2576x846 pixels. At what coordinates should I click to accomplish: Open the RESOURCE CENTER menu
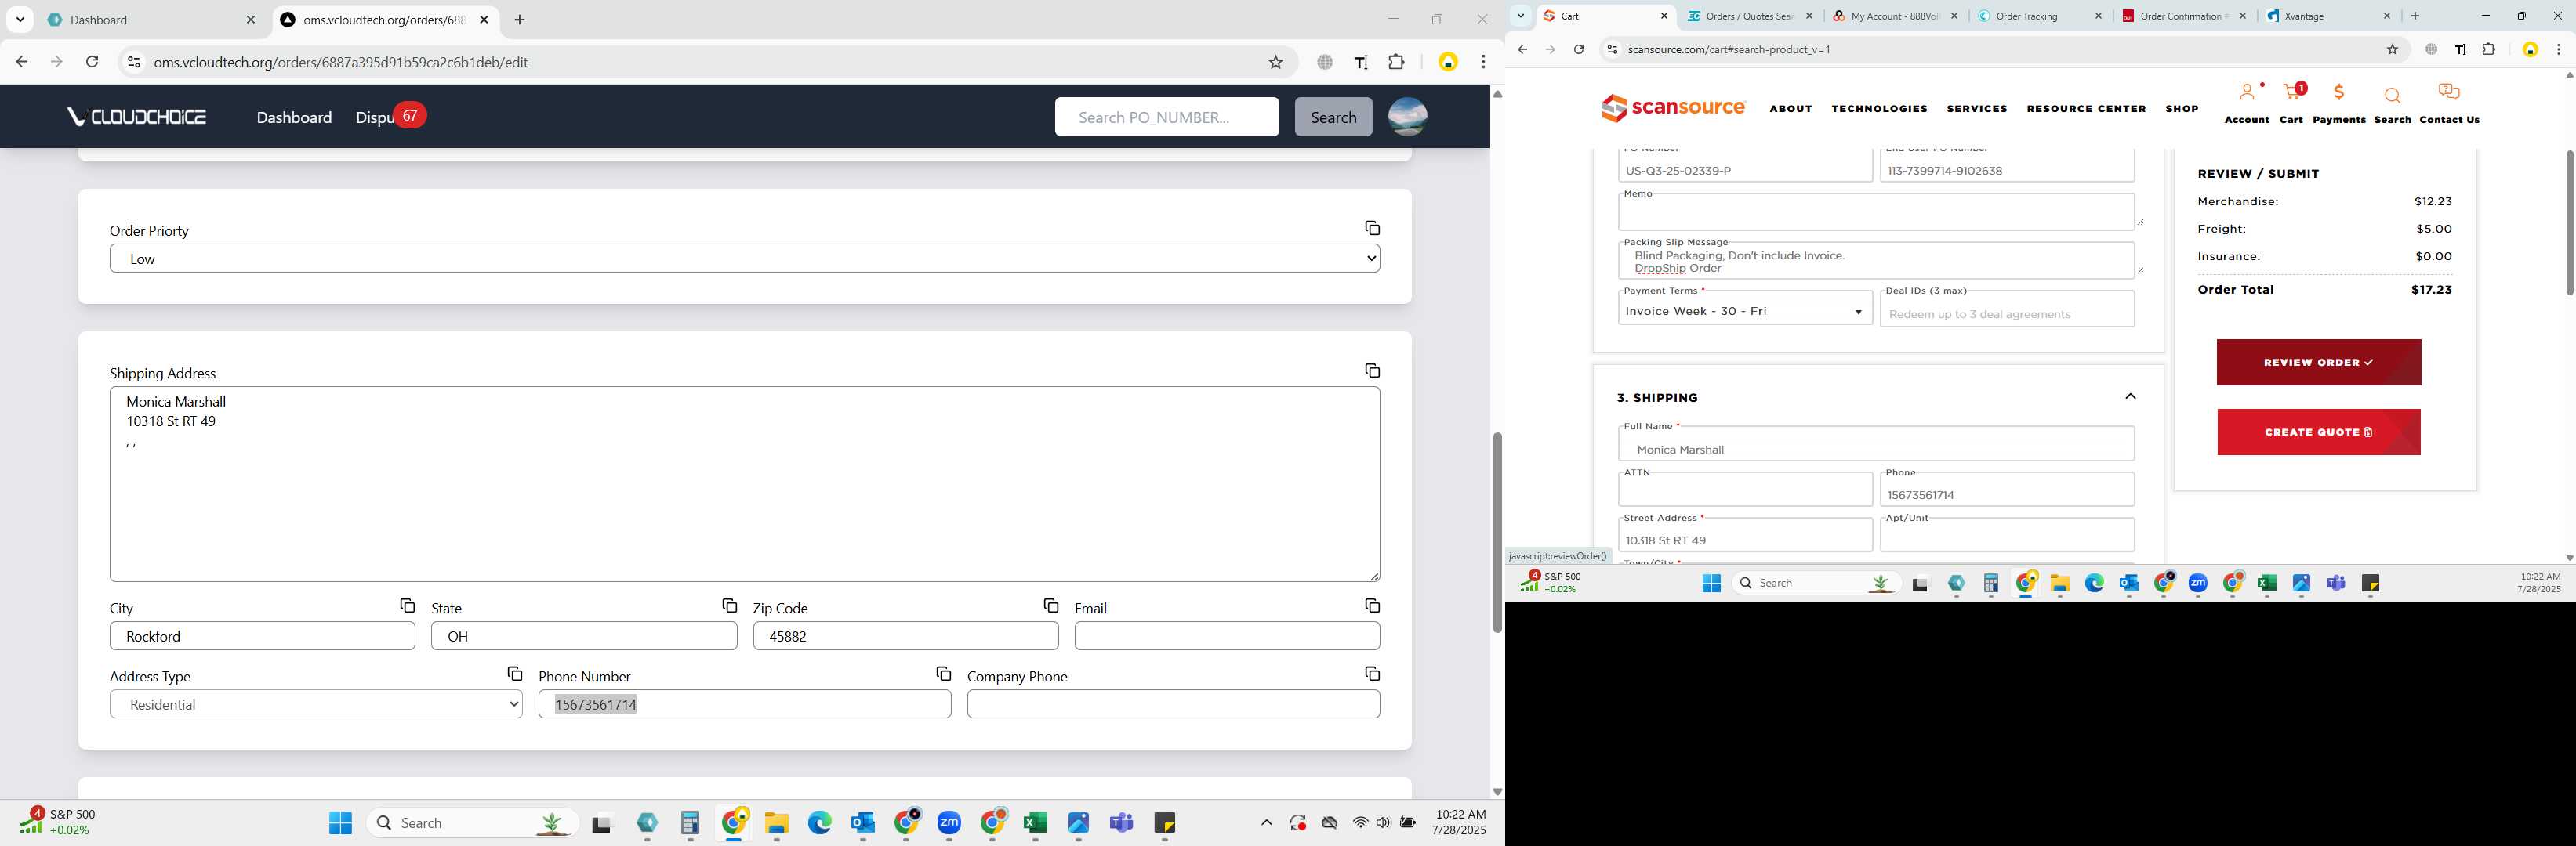click(2086, 109)
